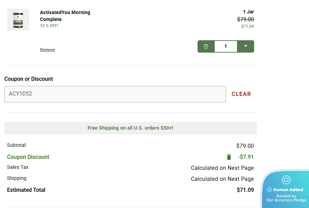This screenshot has height=208, width=309.
Task: Click the checkmark beside Human Added
Action: tap(270, 190)
